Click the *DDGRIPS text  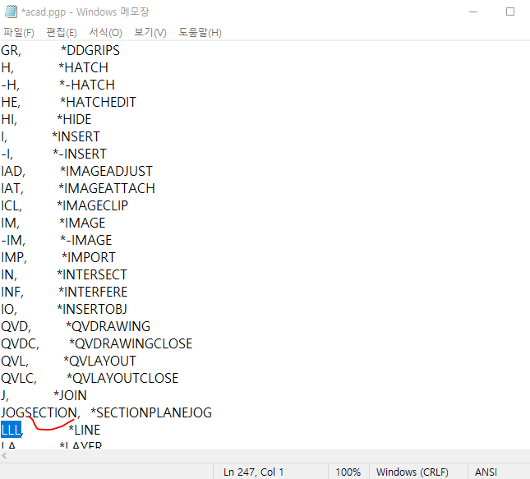[x=90, y=50]
